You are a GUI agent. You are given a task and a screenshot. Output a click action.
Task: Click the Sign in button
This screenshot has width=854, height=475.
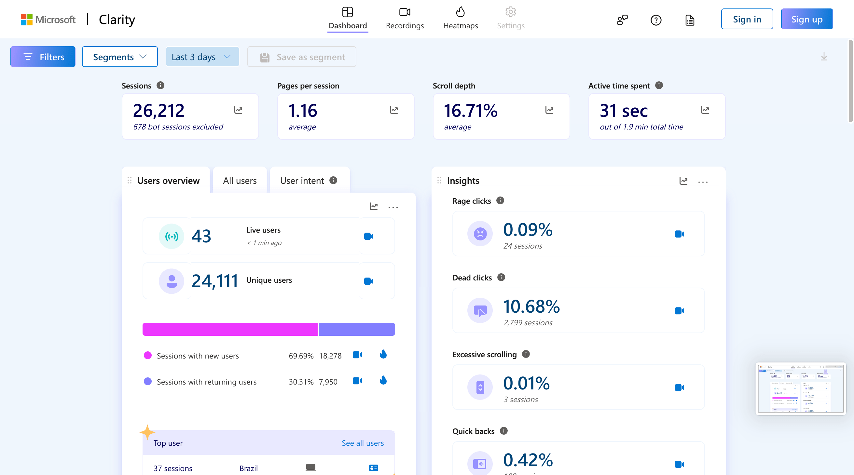coord(747,19)
